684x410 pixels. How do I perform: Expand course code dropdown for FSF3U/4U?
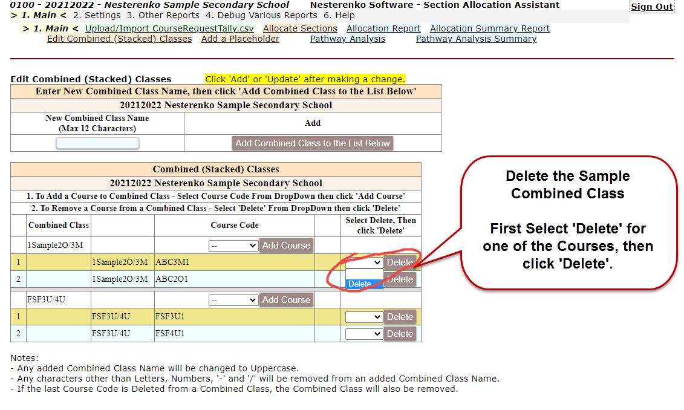click(x=233, y=300)
